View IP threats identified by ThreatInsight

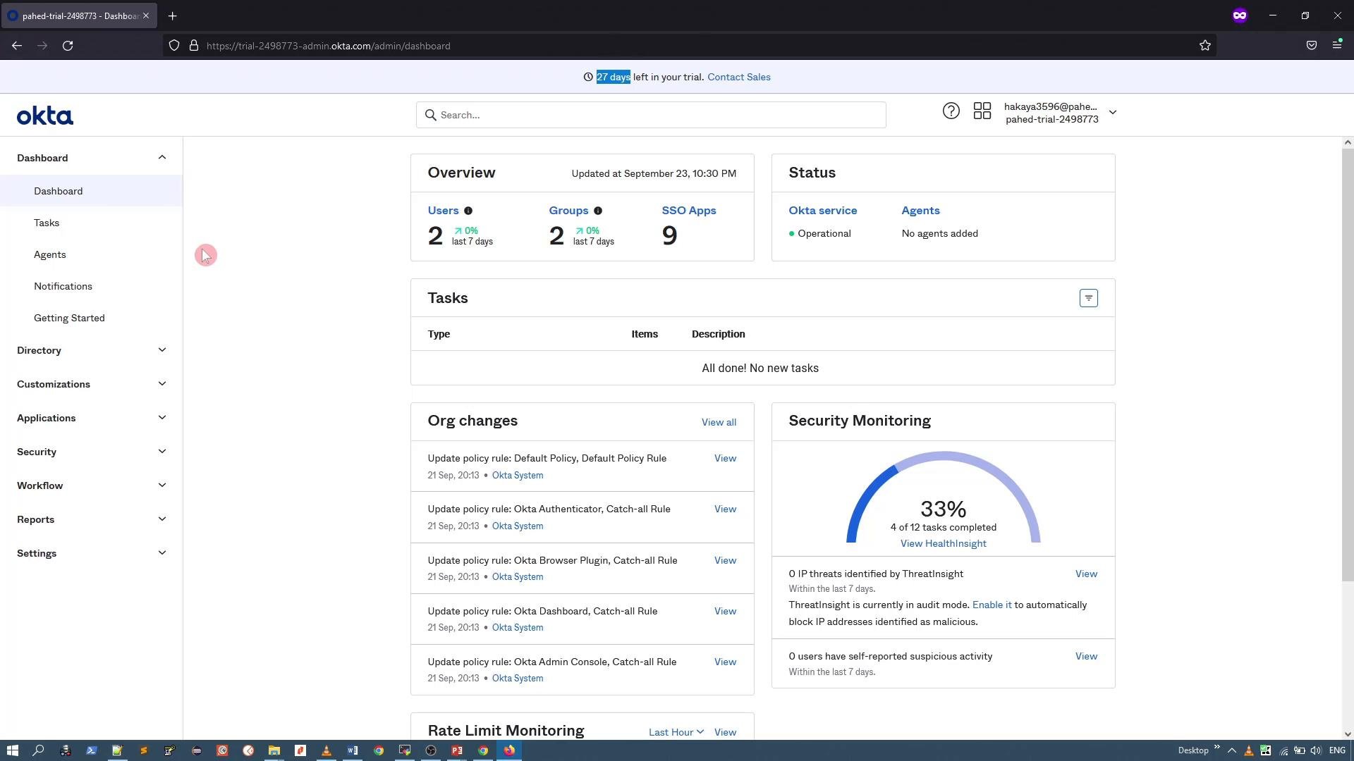pos(1086,574)
